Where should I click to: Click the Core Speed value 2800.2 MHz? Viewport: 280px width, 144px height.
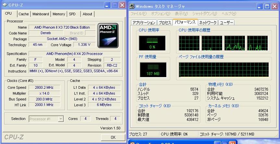coord(44,87)
